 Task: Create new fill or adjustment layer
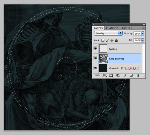pos(118,75)
